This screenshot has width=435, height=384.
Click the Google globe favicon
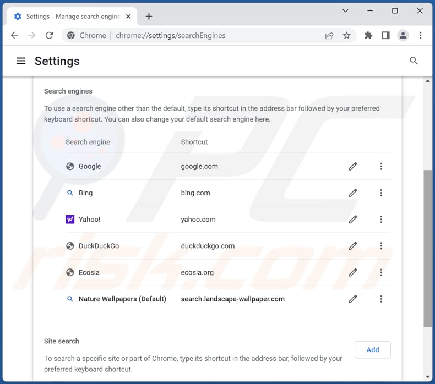[70, 166]
